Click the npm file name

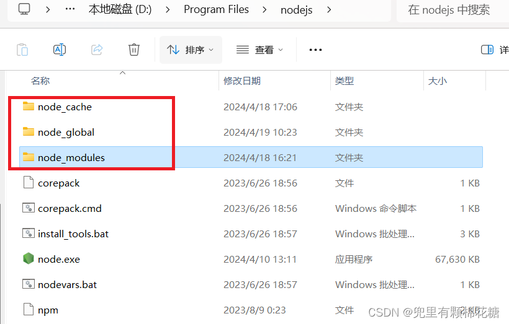(x=48, y=310)
